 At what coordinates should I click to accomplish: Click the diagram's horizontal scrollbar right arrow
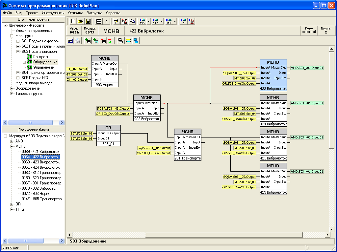pyautogui.click(x=327, y=235)
